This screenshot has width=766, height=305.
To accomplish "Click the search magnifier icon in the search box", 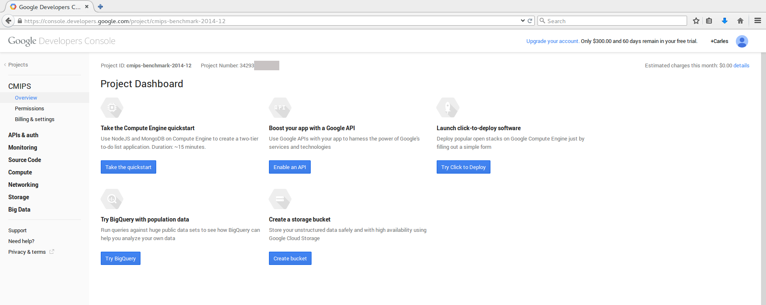I will point(542,21).
